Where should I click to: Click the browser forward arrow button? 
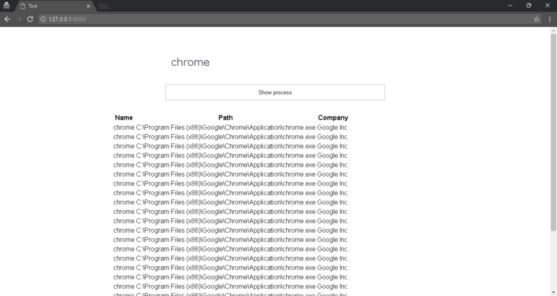[x=18, y=19]
